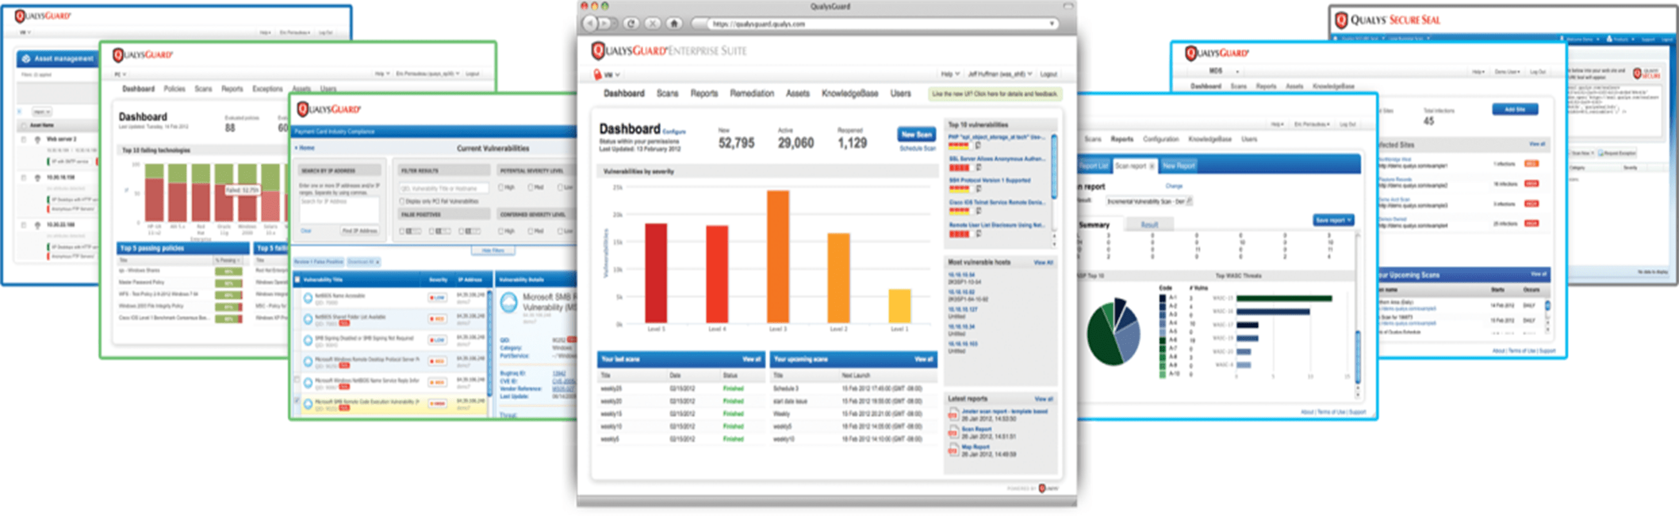Open the Scan Report PDF icon

point(953,432)
